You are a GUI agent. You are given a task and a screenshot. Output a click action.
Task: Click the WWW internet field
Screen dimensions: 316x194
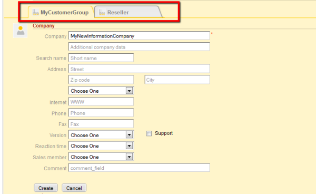(x=101, y=102)
